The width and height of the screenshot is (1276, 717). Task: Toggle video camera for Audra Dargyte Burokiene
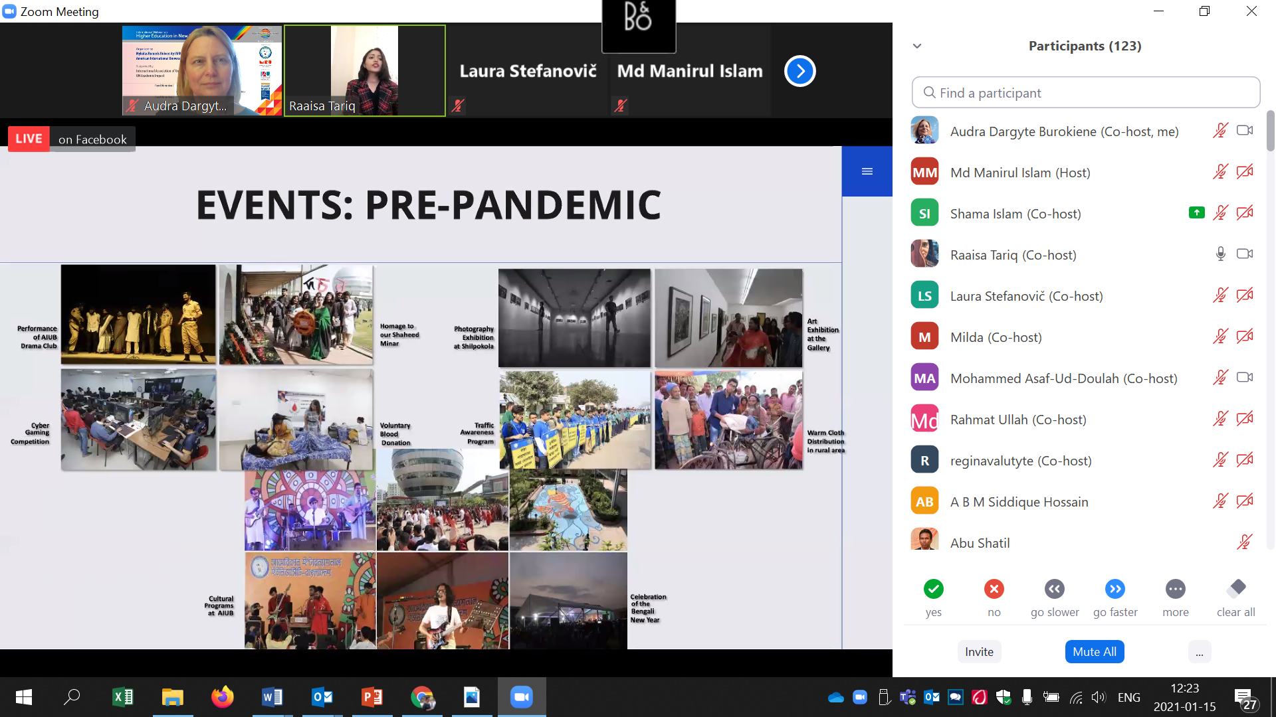coord(1245,131)
